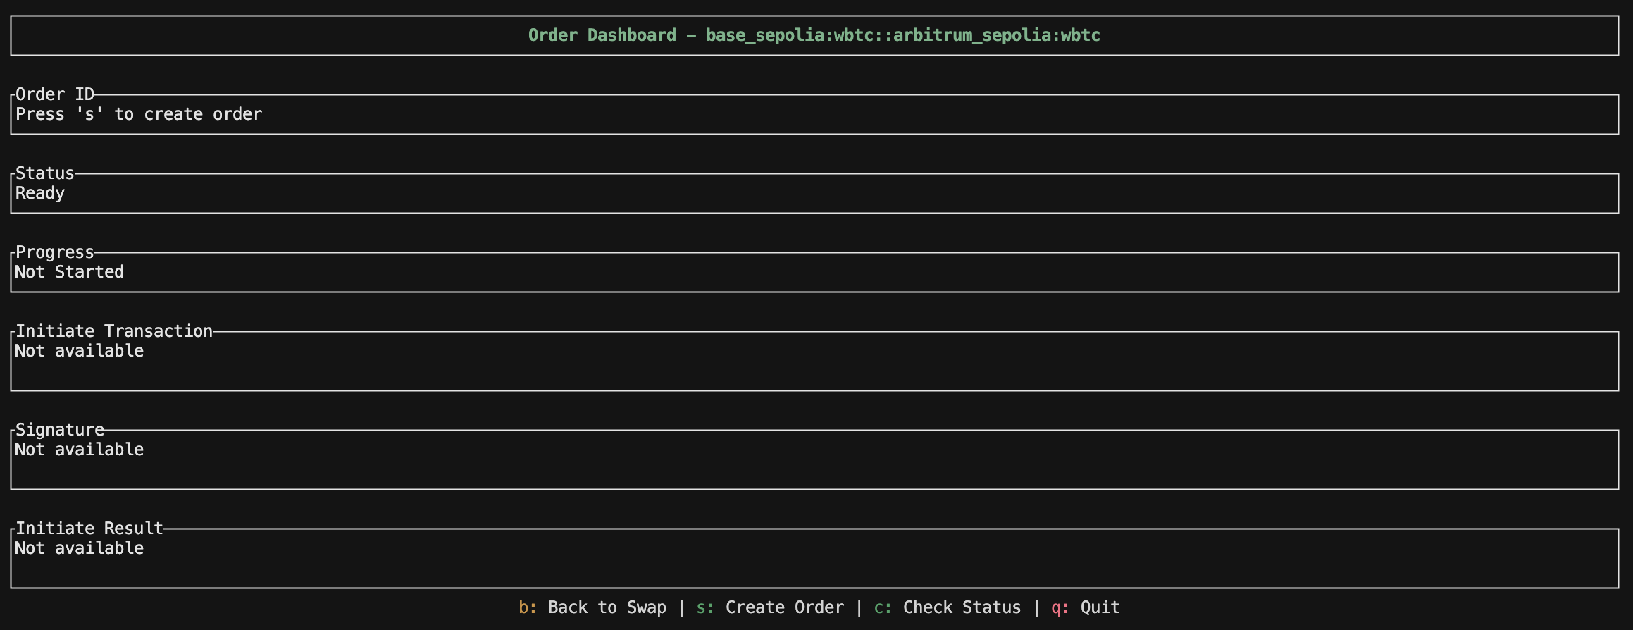Click 'Not available' under Initiate Transaction
This screenshot has height=630, width=1633.
[x=80, y=351]
